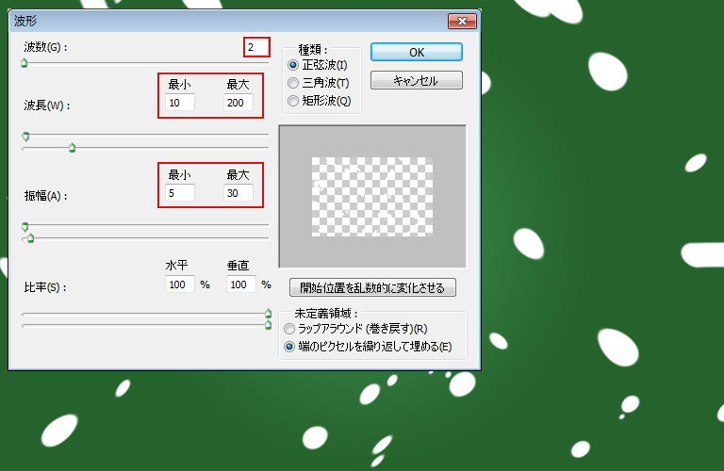The width and height of the screenshot is (724, 471).
Task: Select the 正弦波(I) radio button
Action: (x=293, y=65)
